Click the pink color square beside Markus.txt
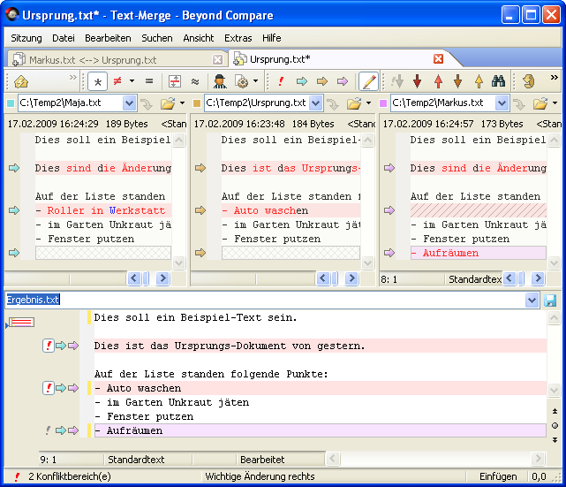The image size is (566, 487). point(383,103)
